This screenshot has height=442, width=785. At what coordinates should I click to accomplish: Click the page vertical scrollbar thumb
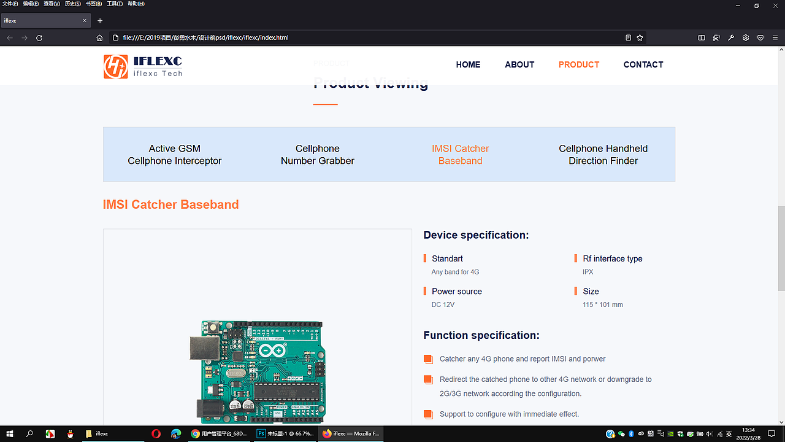pyautogui.click(x=781, y=249)
